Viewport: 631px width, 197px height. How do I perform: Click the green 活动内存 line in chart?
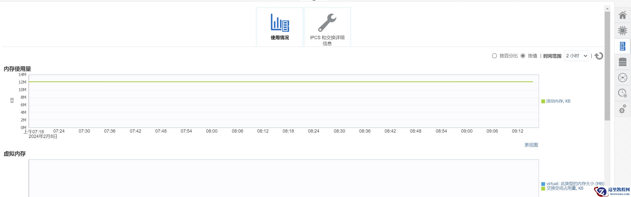[281, 82]
